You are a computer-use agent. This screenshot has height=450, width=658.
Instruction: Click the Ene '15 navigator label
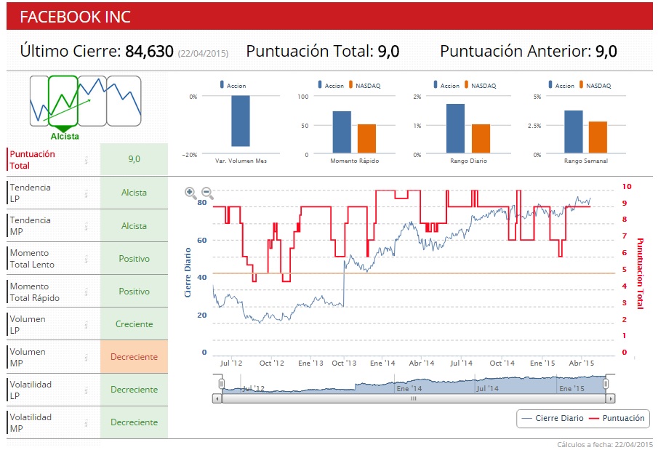[571, 389]
